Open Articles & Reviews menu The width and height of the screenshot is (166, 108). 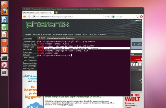pos(42,35)
